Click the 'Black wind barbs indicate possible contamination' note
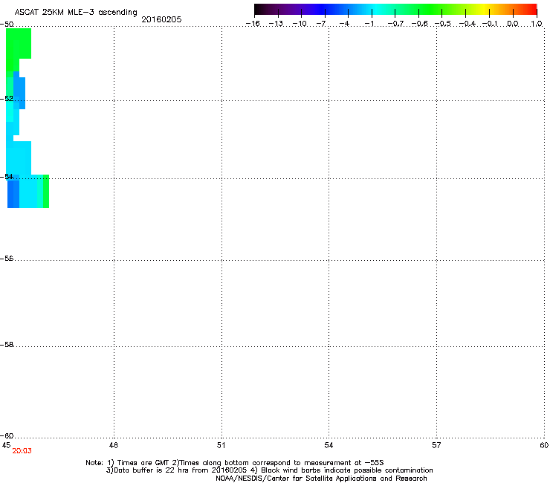Screen dimensions: 550x483 click(x=341, y=470)
